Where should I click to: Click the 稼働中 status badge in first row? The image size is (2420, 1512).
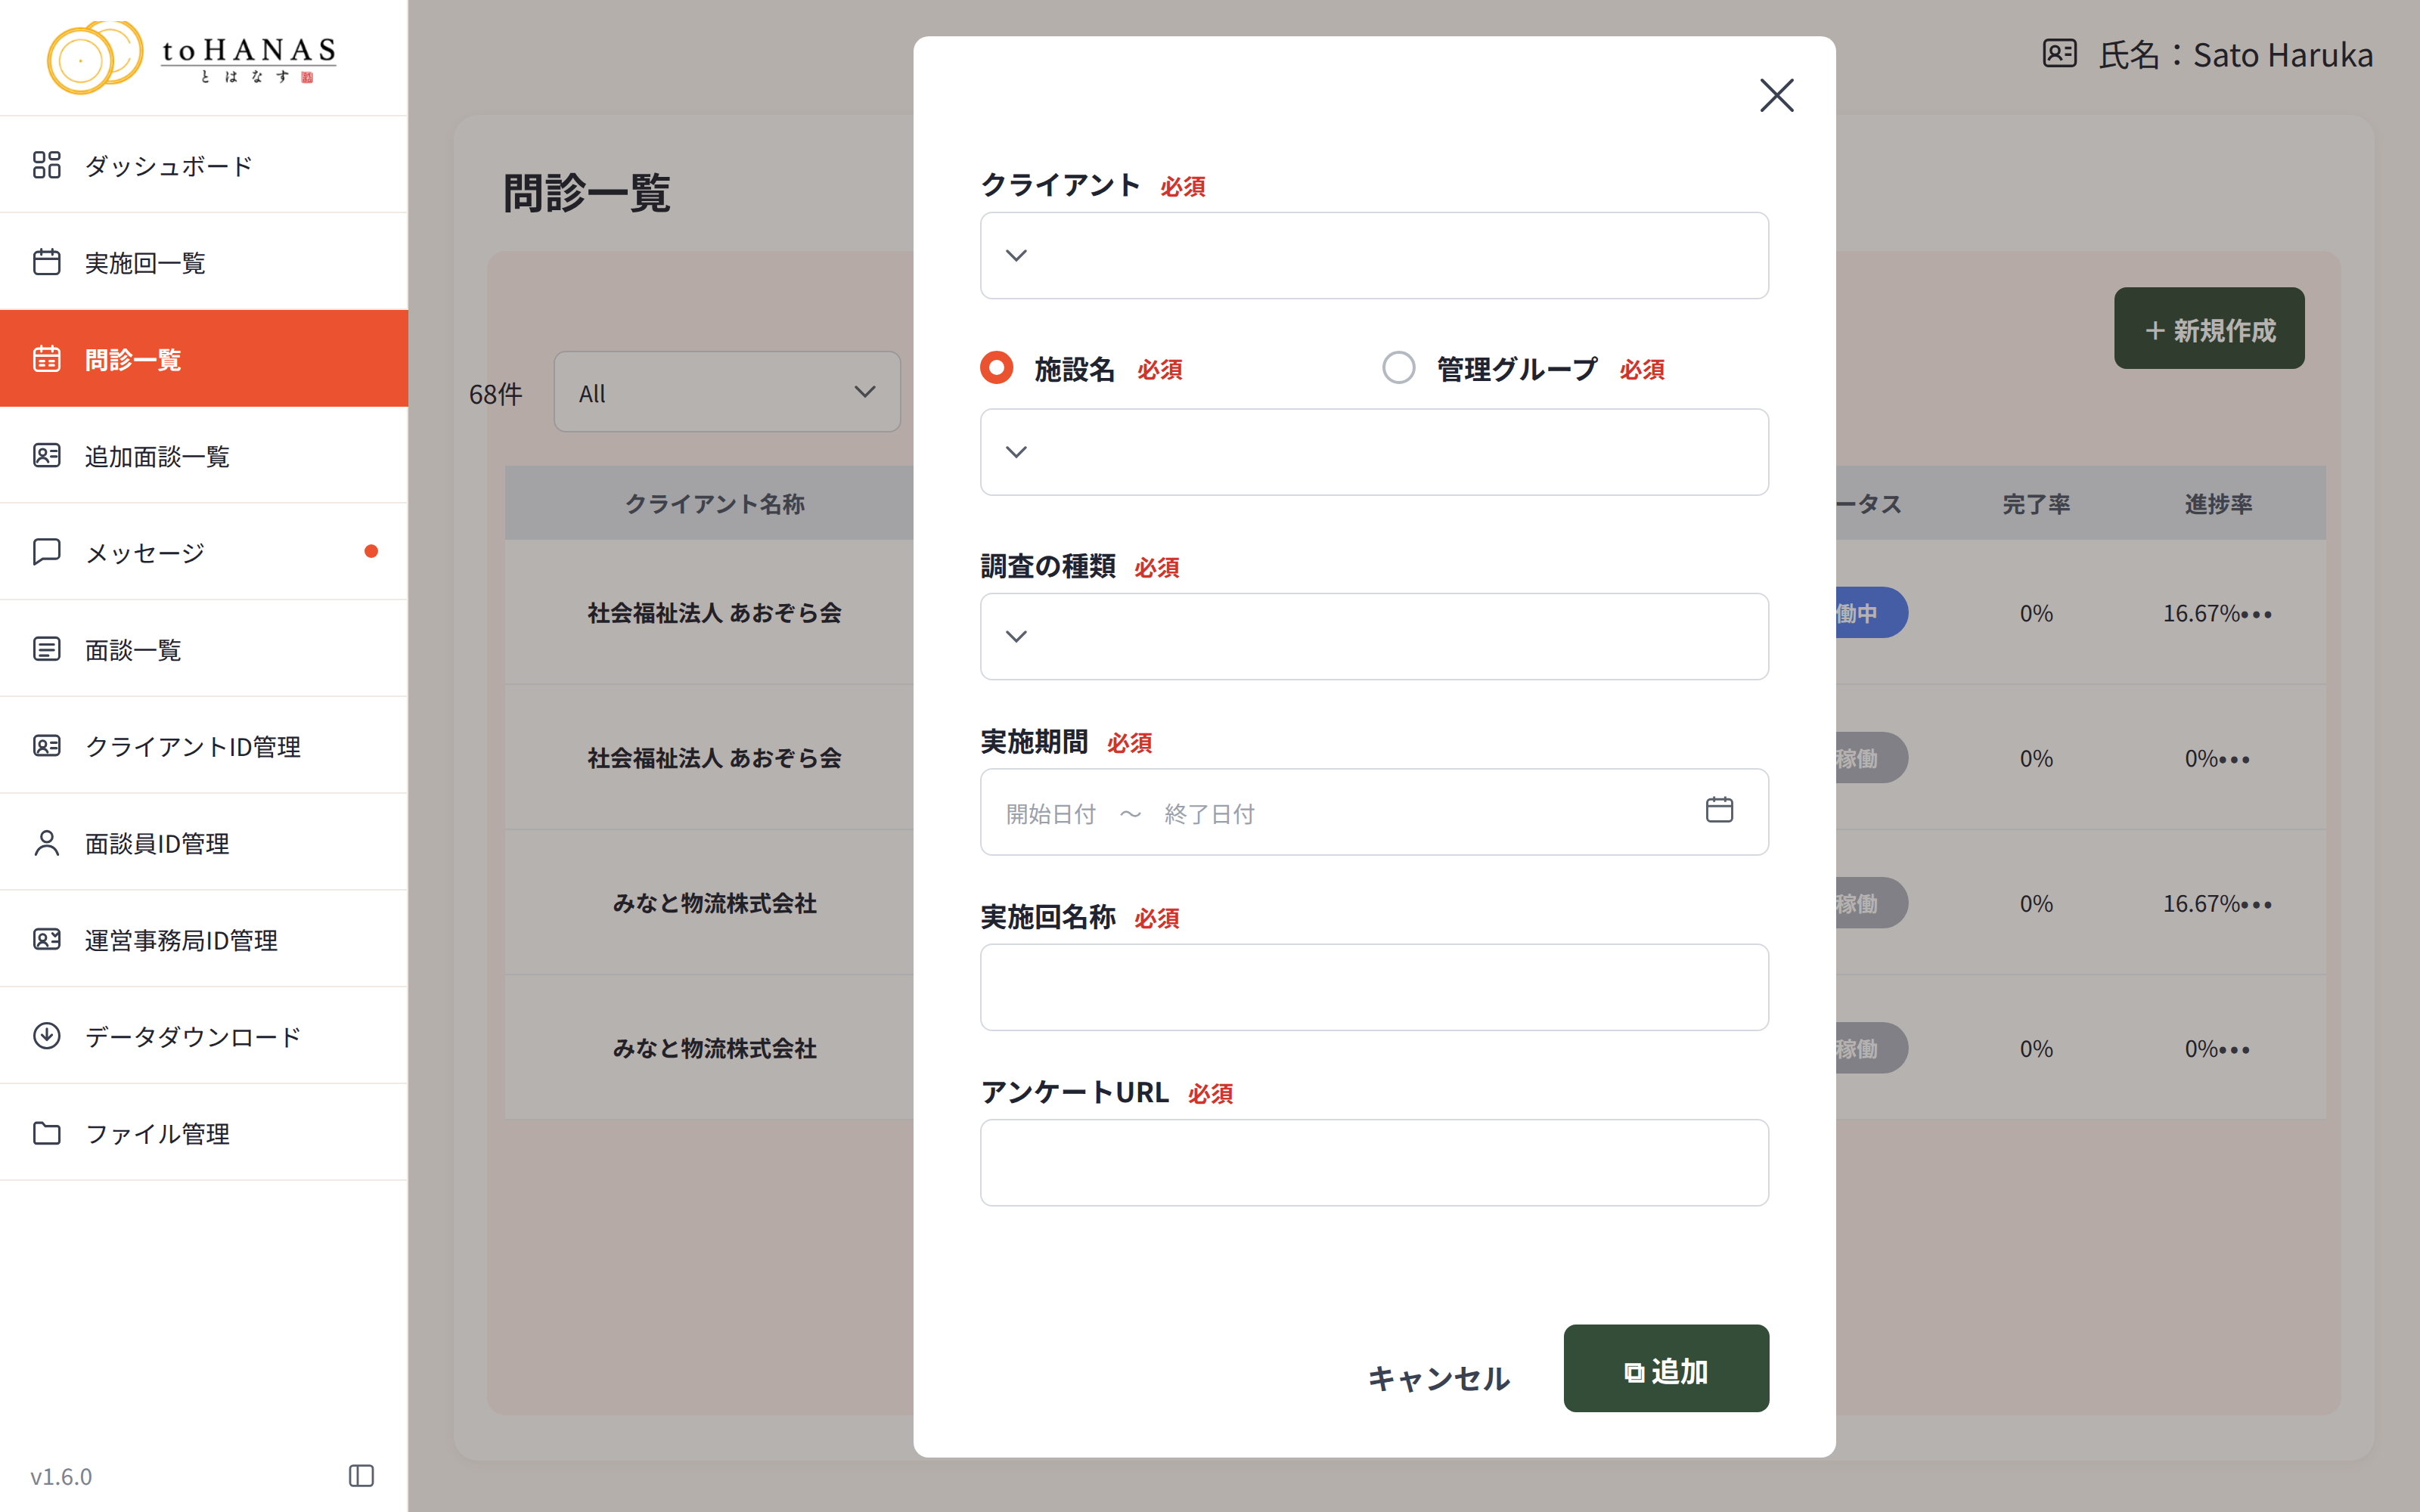point(1872,613)
